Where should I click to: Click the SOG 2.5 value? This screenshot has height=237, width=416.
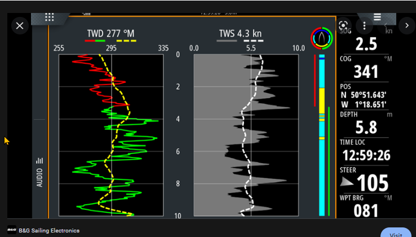point(366,44)
